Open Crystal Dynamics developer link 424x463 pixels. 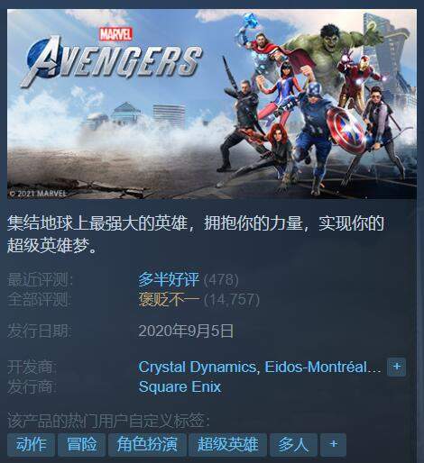coord(197,367)
